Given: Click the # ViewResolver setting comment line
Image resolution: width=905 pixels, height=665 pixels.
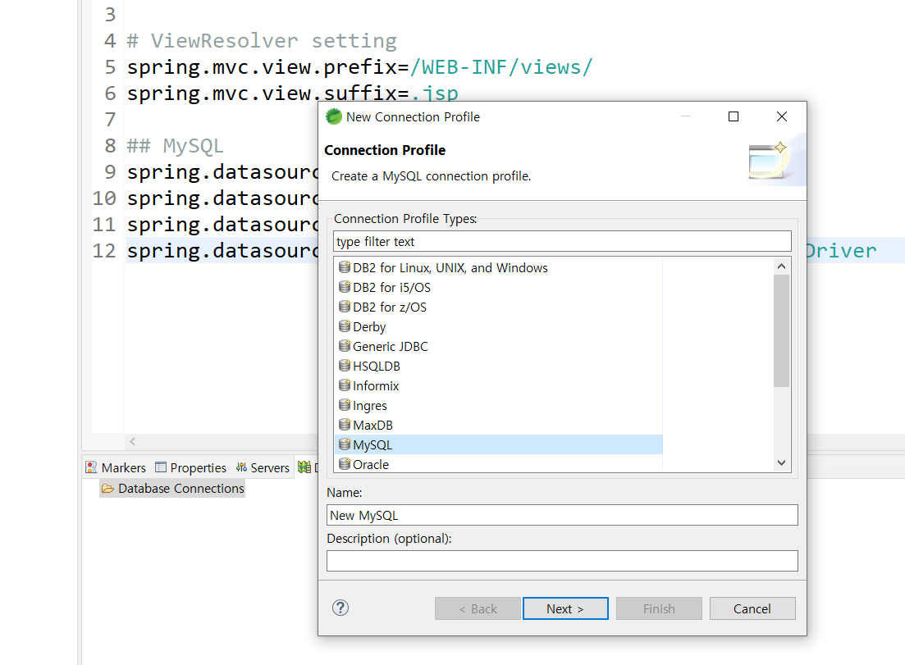Looking at the screenshot, I should 262,41.
